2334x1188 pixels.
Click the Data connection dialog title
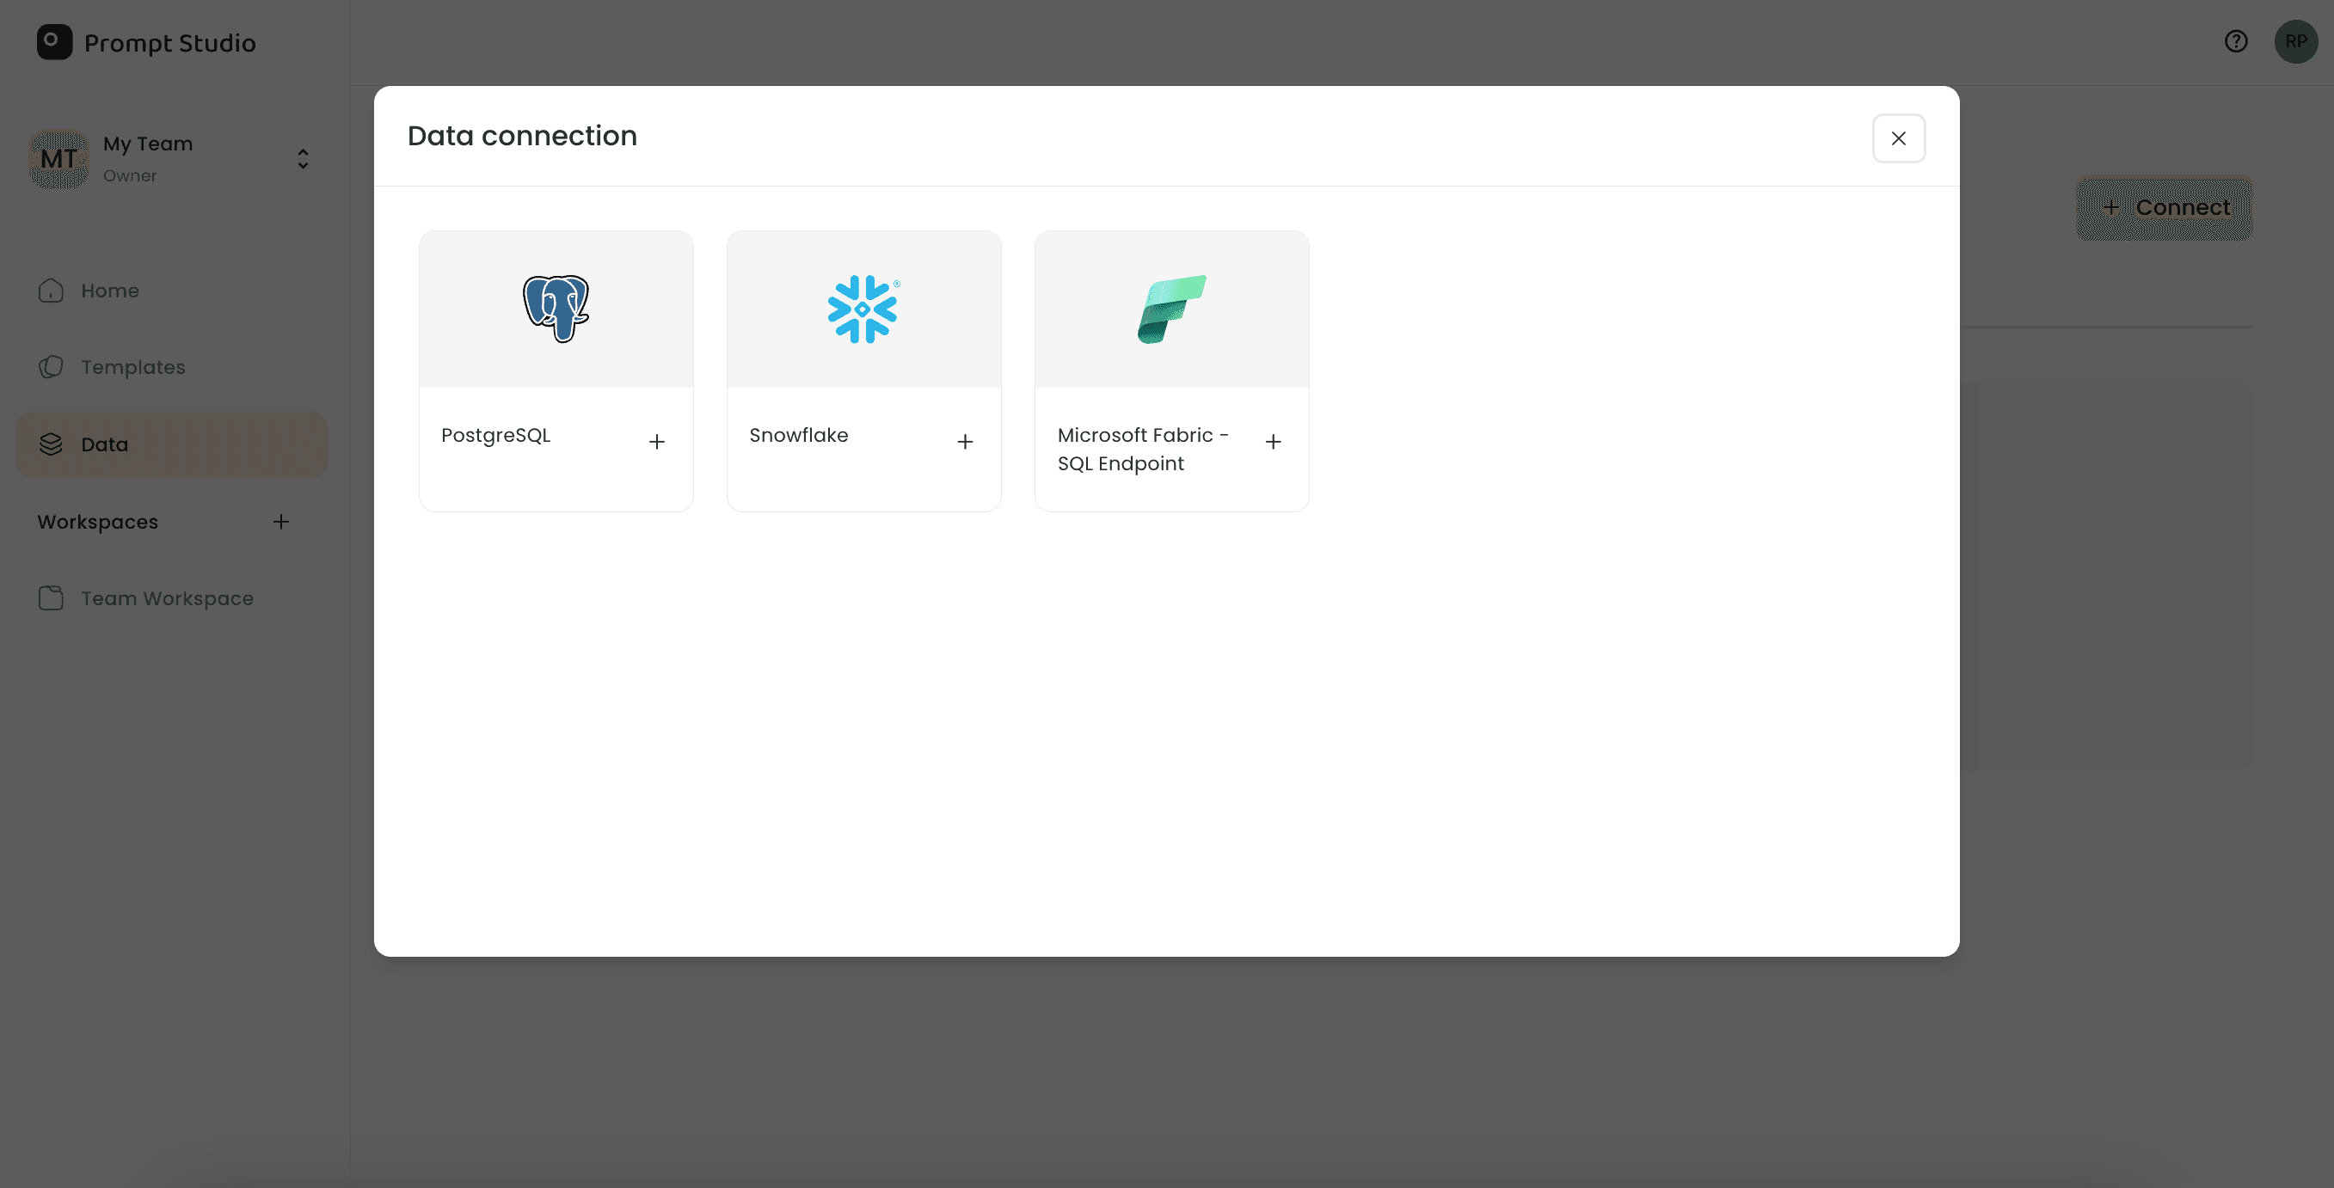click(x=522, y=136)
